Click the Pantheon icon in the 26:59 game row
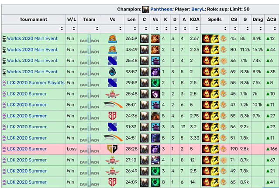Image resolution: width=279 pixels, height=188 pixels. [144, 39]
